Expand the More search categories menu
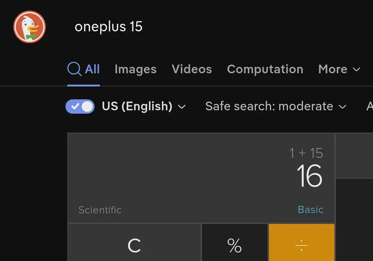 coord(339,69)
